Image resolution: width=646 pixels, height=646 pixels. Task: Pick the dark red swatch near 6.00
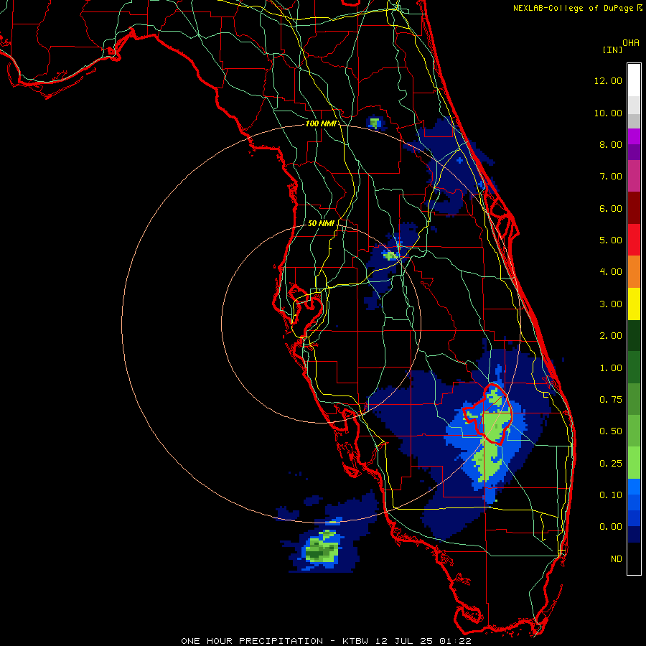(x=634, y=208)
